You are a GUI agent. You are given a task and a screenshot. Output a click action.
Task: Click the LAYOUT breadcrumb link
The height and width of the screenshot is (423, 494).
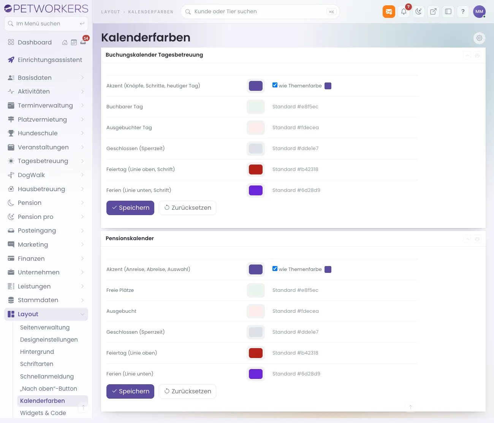(111, 12)
